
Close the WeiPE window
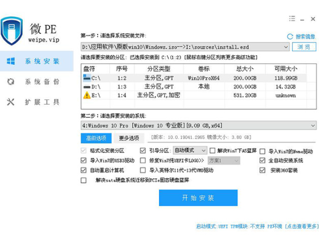coord(313,19)
